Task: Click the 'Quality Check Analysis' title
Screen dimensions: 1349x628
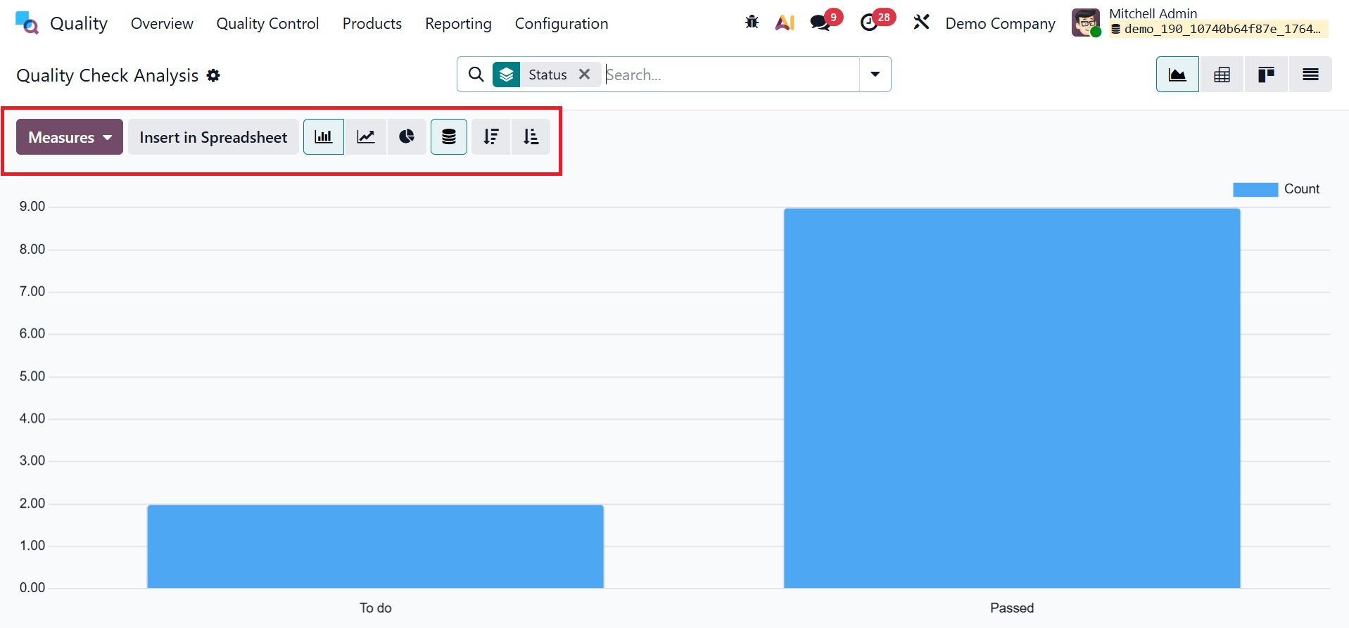Action: point(107,75)
